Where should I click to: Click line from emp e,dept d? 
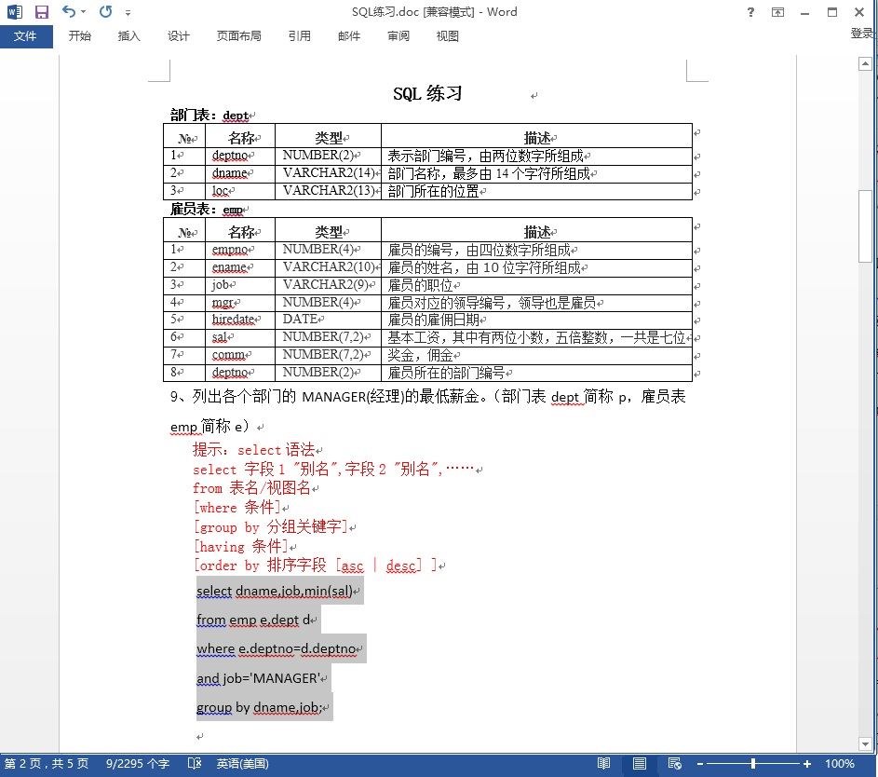[253, 620]
